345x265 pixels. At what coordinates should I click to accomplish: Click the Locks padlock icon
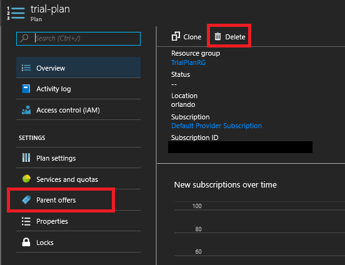tap(26, 242)
